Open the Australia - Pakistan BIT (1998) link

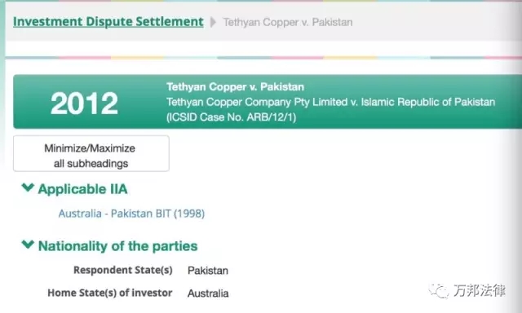coord(131,214)
